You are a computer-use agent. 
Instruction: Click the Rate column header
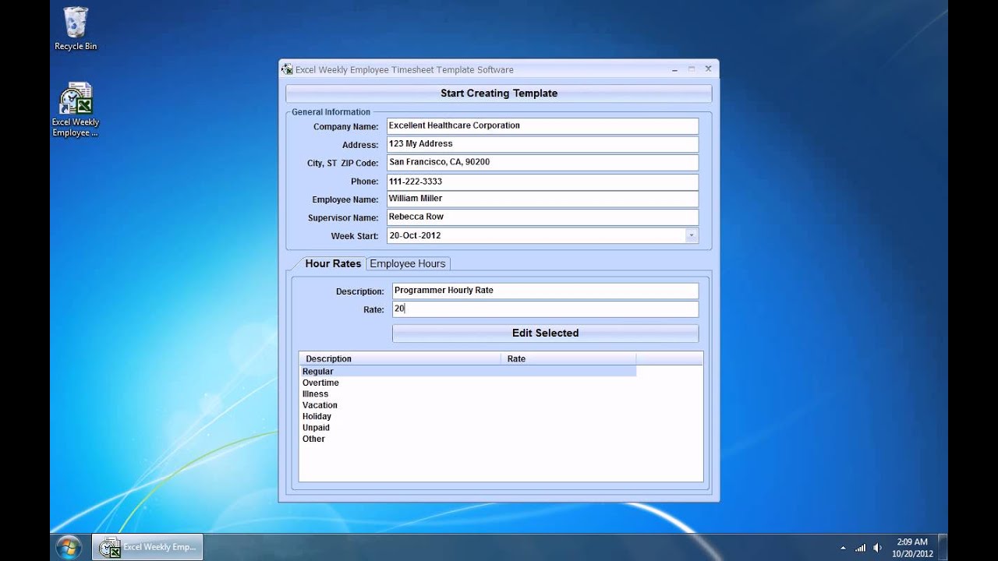[568, 358]
